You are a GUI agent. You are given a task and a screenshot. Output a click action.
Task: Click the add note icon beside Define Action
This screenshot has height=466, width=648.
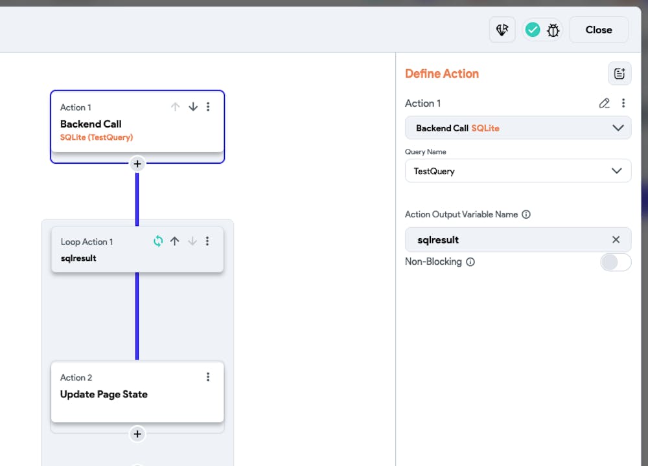point(619,74)
